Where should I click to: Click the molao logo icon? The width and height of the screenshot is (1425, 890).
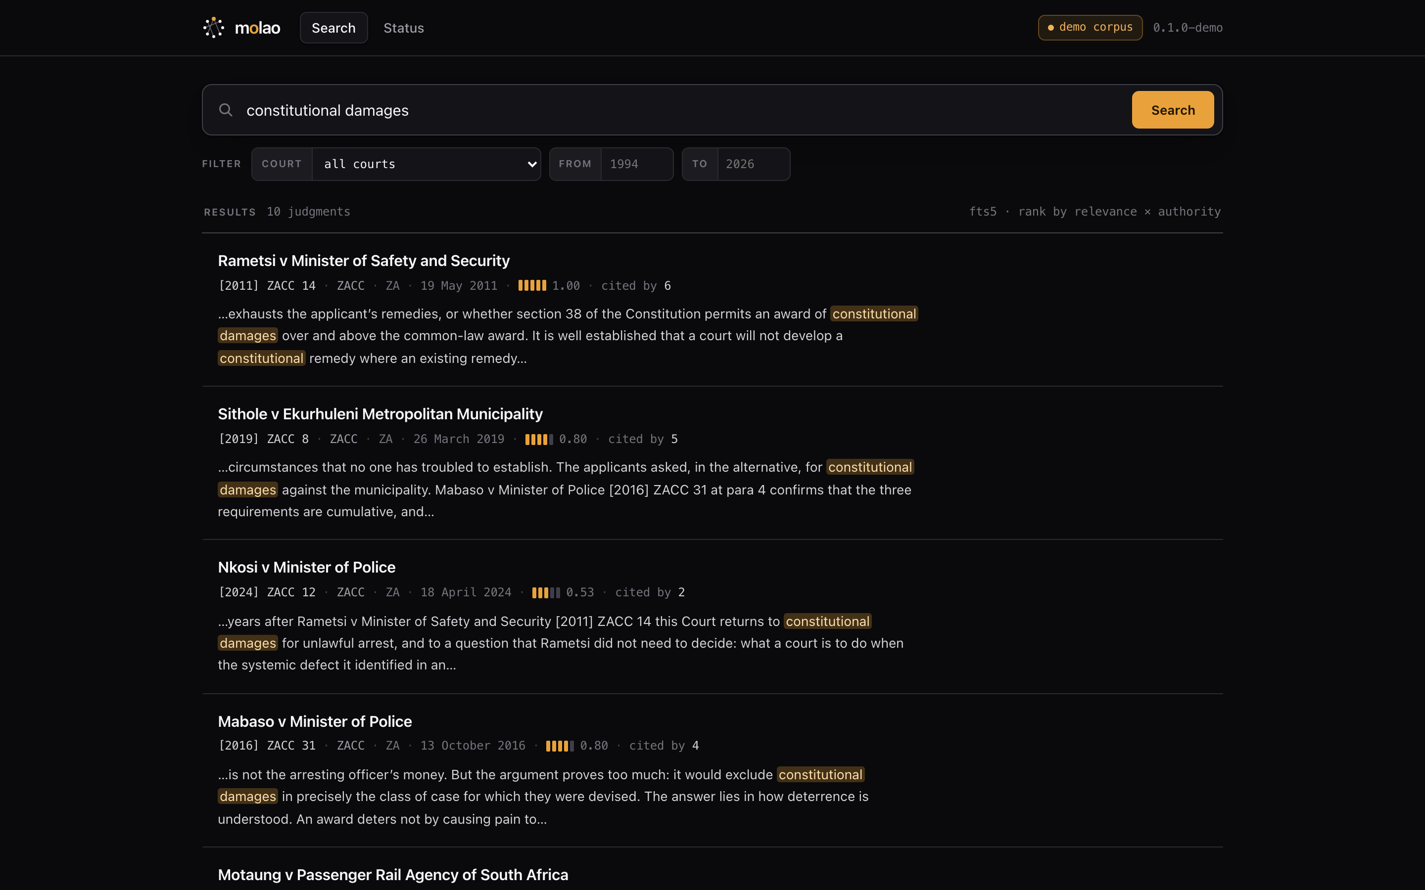click(x=214, y=28)
